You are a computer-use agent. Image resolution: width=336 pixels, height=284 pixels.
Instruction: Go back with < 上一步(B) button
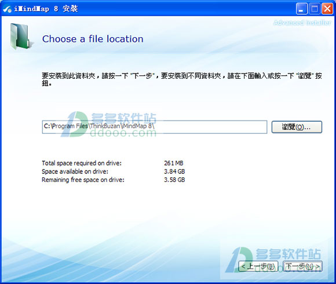[258, 266]
